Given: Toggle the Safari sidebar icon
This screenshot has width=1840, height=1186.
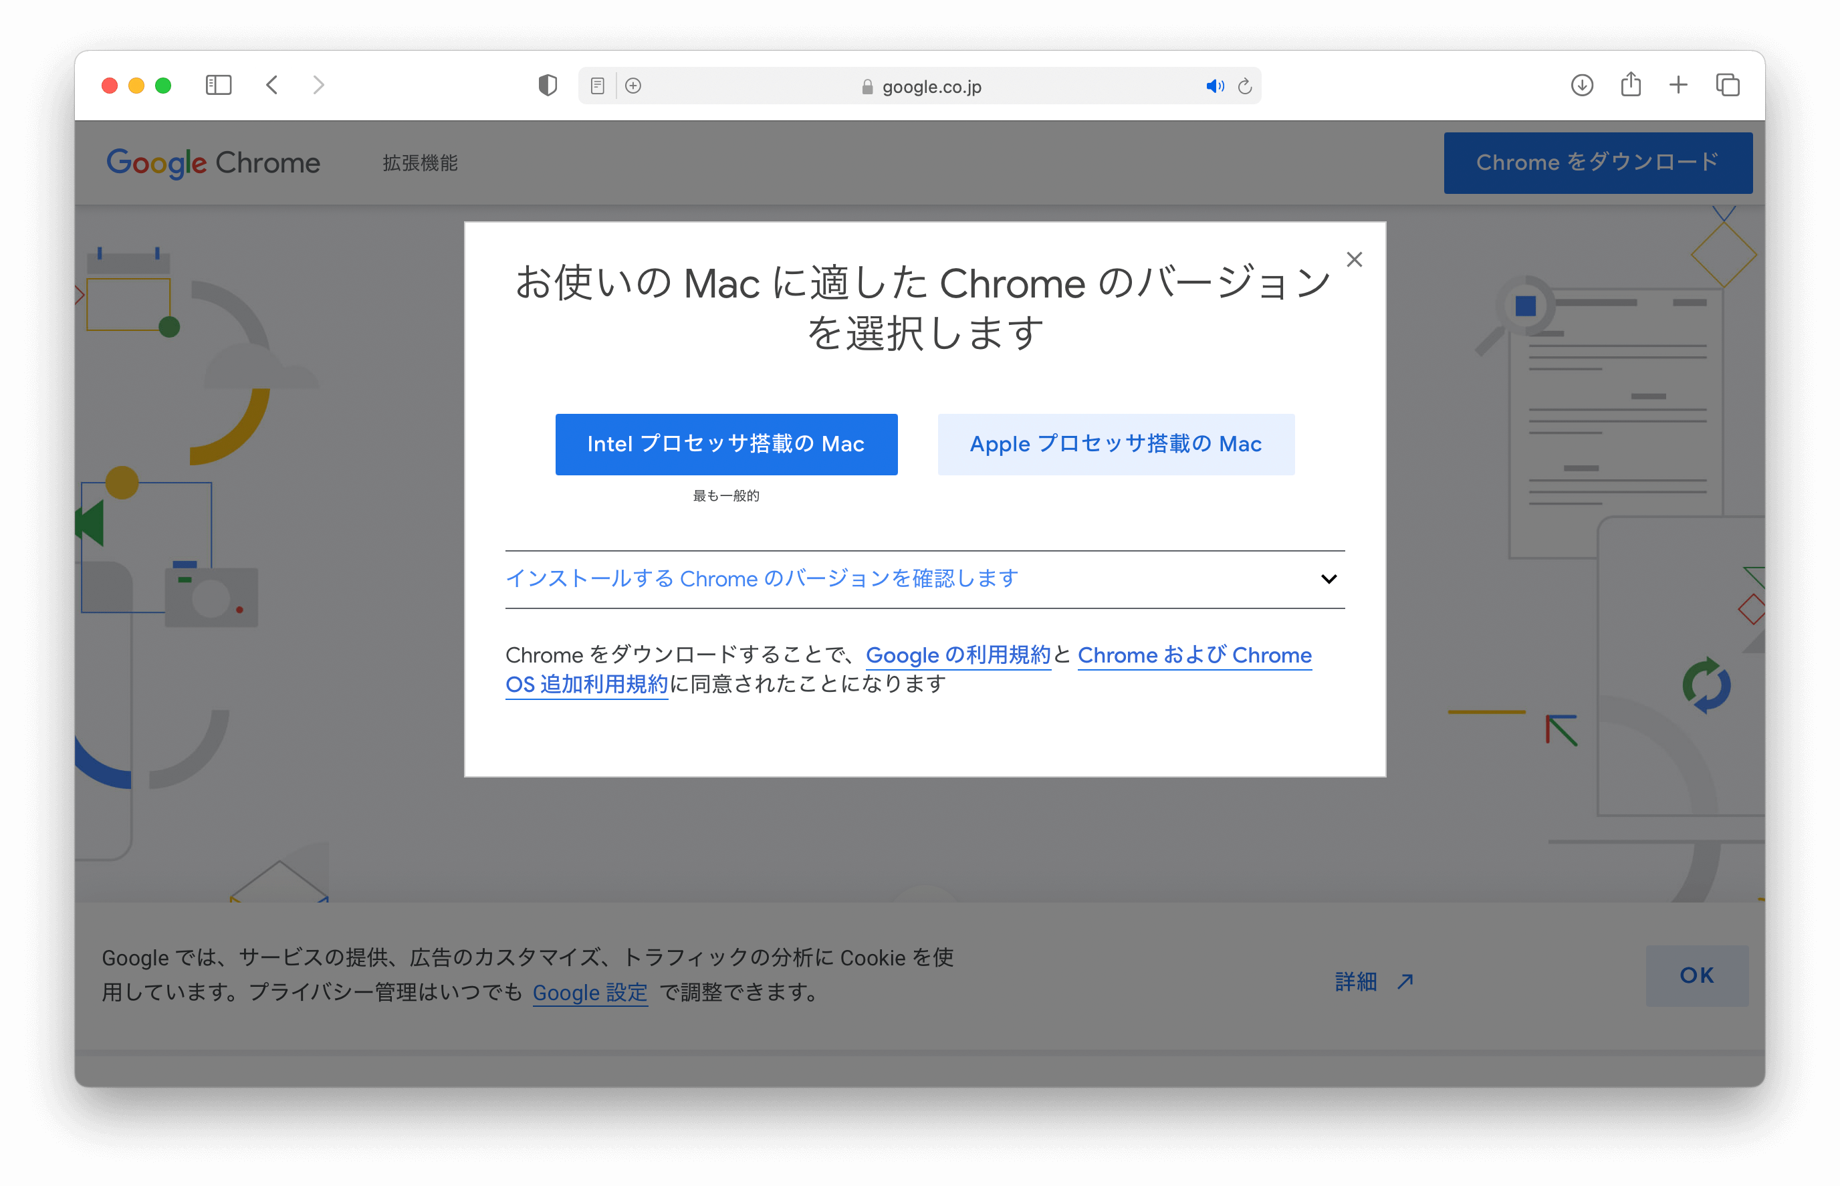Looking at the screenshot, I should coord(219,85).
